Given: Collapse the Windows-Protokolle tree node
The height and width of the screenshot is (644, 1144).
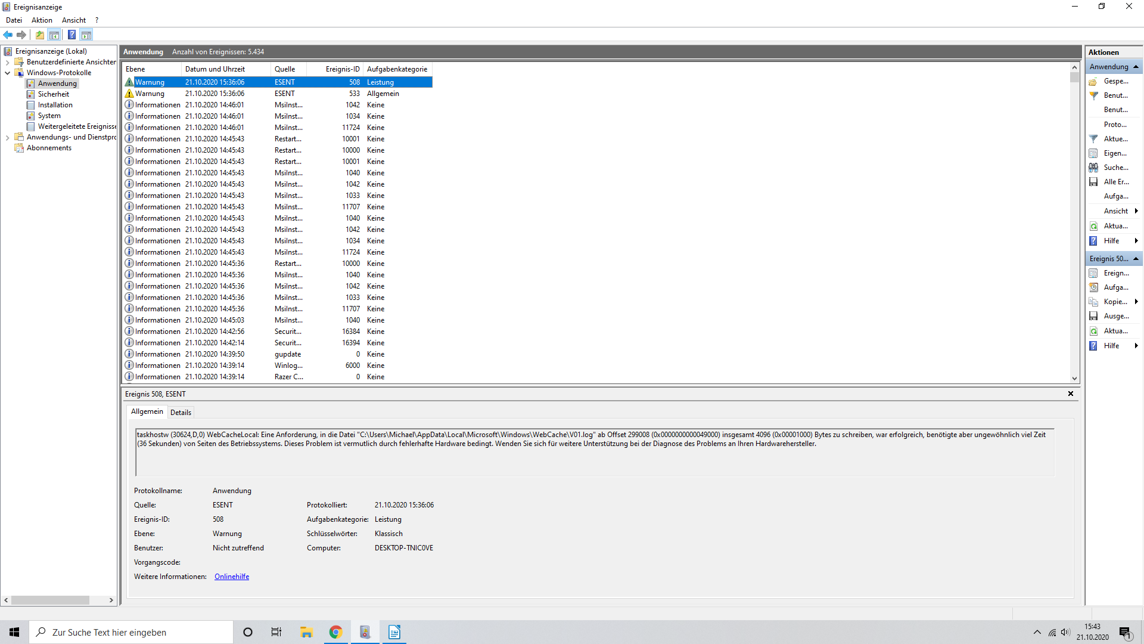Looking at the screenshot, I should [x=7, y=73].
